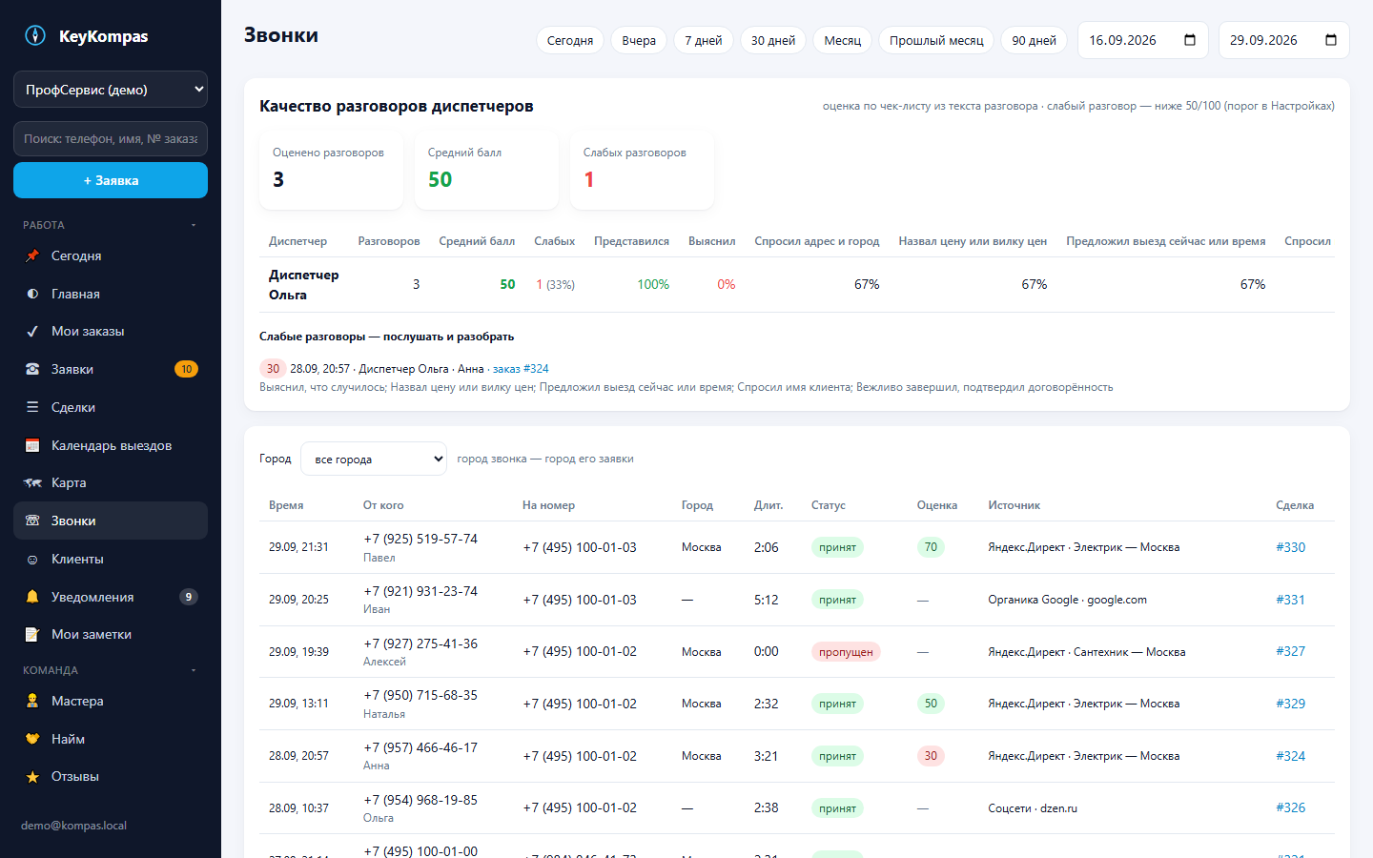
Task: Click the list icon beside Сделки
Action: [x=32, y=407]
